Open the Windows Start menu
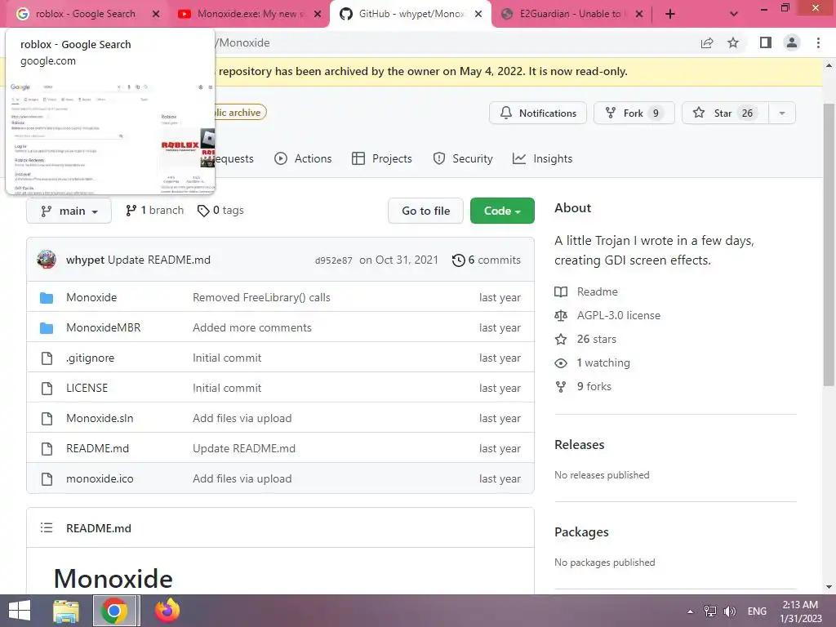The width and height of the screenshot is (836, 627). click(20, 611)
